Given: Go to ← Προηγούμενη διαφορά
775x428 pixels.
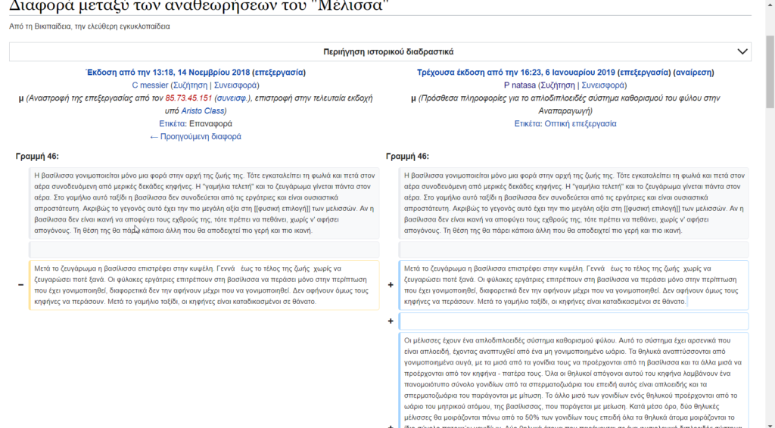Looking at the screenshot, I should click(x=195, y=137).
